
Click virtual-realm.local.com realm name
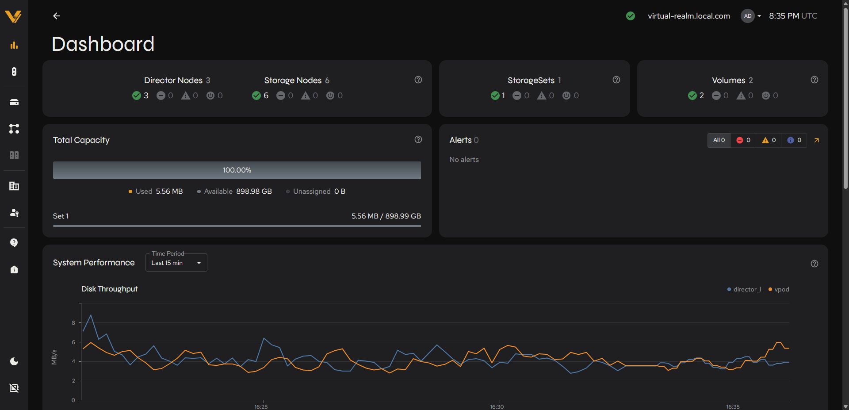coord(689,16)
